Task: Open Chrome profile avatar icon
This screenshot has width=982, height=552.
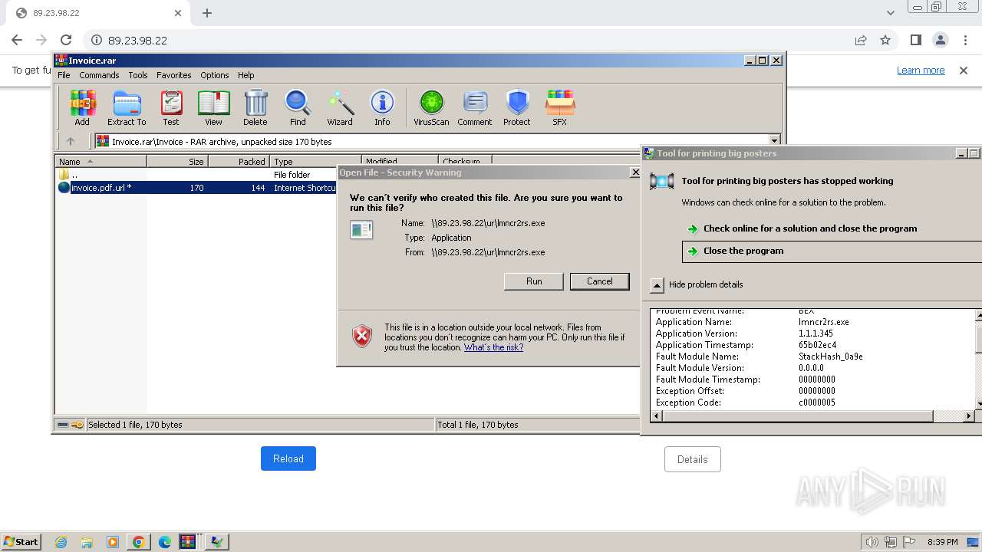Action: [x=940, y=40]
